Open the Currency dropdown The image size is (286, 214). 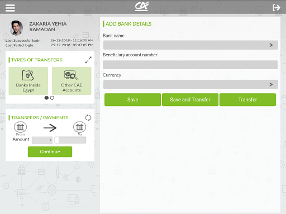[x=190, y=84]
